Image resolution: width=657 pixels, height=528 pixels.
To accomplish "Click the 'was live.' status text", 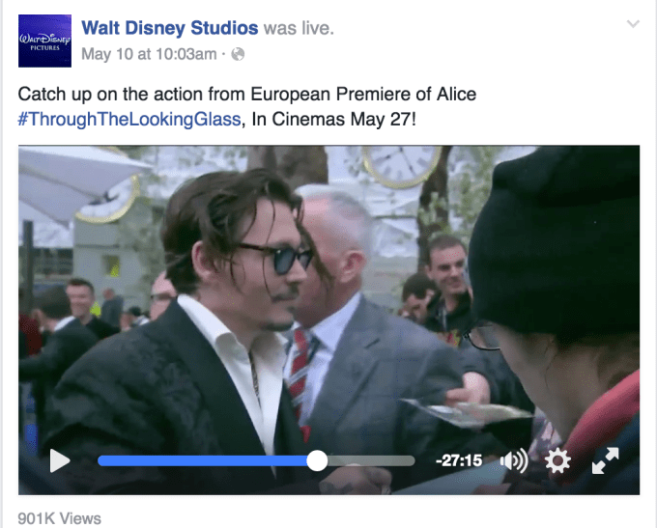I will [299, 28].
